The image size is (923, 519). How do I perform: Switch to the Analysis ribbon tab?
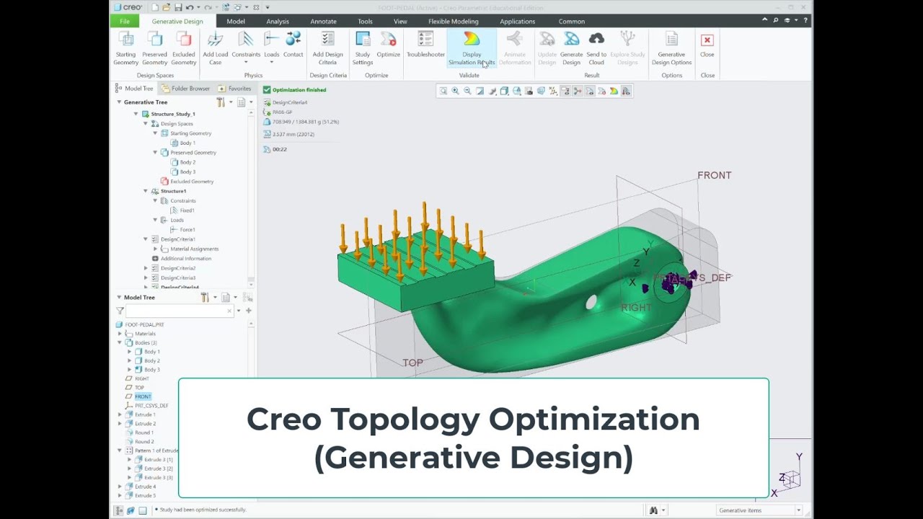click(x=278, y=21)
